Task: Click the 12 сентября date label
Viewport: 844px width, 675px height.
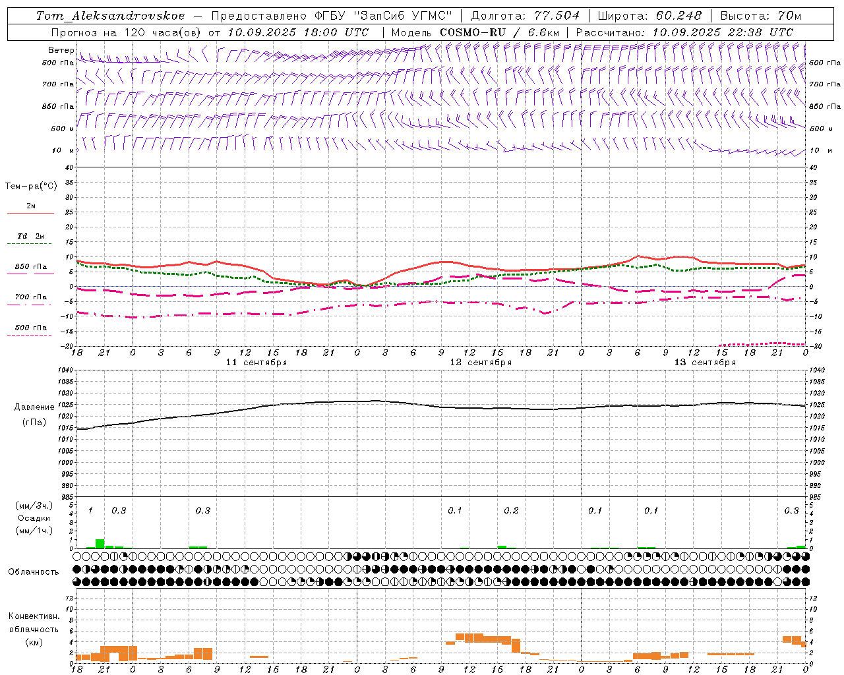Action: pos(481,363)
